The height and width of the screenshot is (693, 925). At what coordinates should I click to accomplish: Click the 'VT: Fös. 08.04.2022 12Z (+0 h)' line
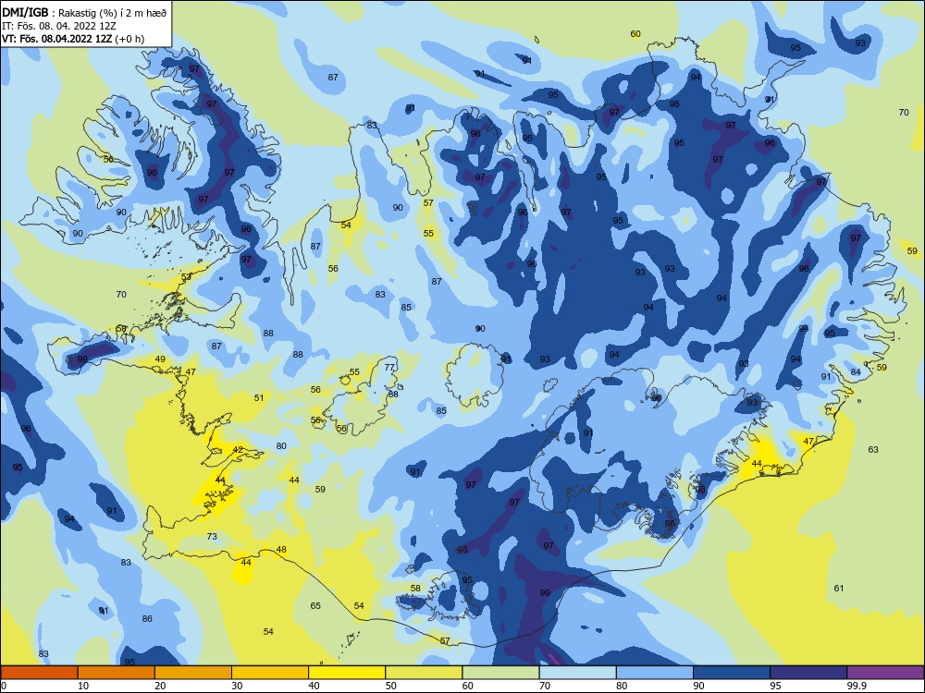73,39
